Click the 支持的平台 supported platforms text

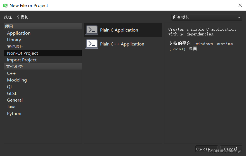click(201, 46)
